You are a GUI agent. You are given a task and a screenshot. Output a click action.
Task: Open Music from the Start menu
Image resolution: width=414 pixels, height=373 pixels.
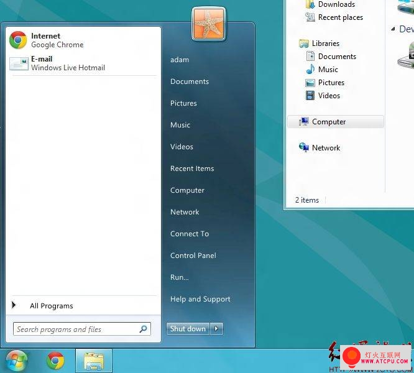(180, 125)
